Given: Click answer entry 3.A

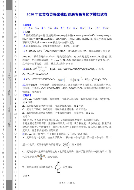Looking at the screenshot, I should click(x=37, y=28).
